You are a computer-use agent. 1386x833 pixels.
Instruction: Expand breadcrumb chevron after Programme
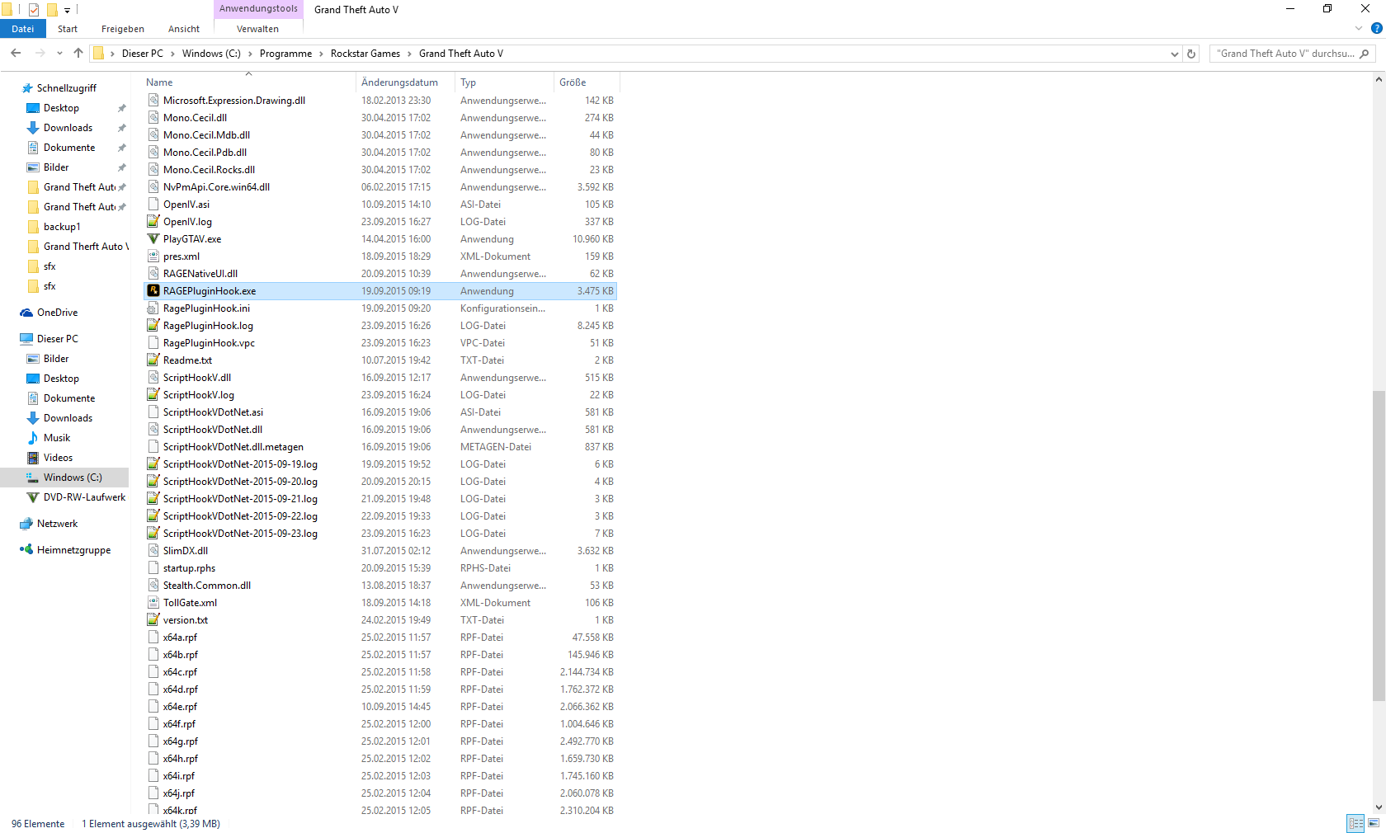point(321,54)
